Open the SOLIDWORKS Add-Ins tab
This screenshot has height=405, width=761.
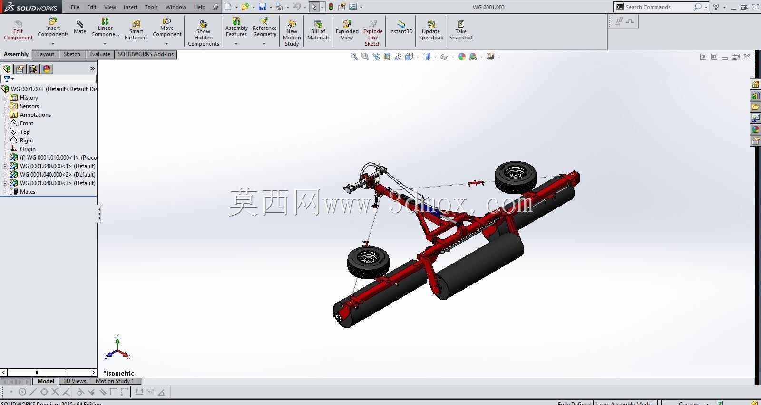(x=146, y=54)
